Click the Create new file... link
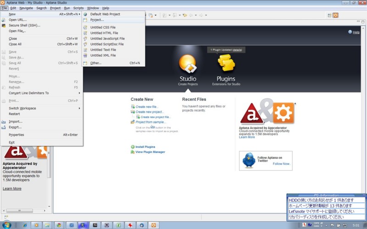367x229 pixels. 147,107
